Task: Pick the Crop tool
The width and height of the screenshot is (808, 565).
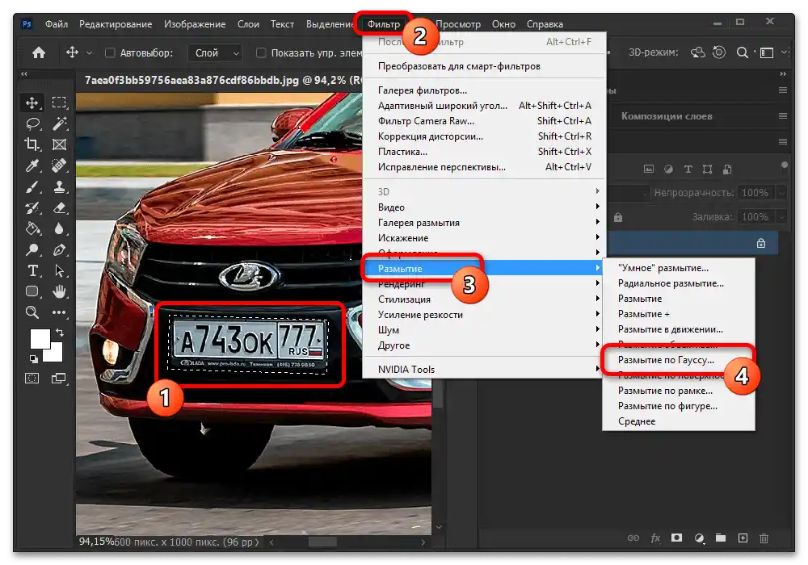Action: (x=33, y=144)
